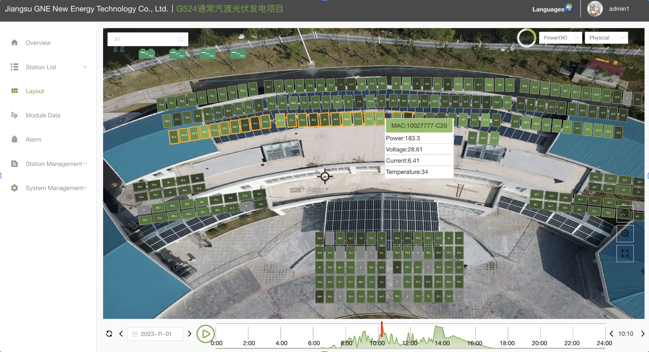Click the play button on timeline
This screenshot has height=352, width=649.
205,333
